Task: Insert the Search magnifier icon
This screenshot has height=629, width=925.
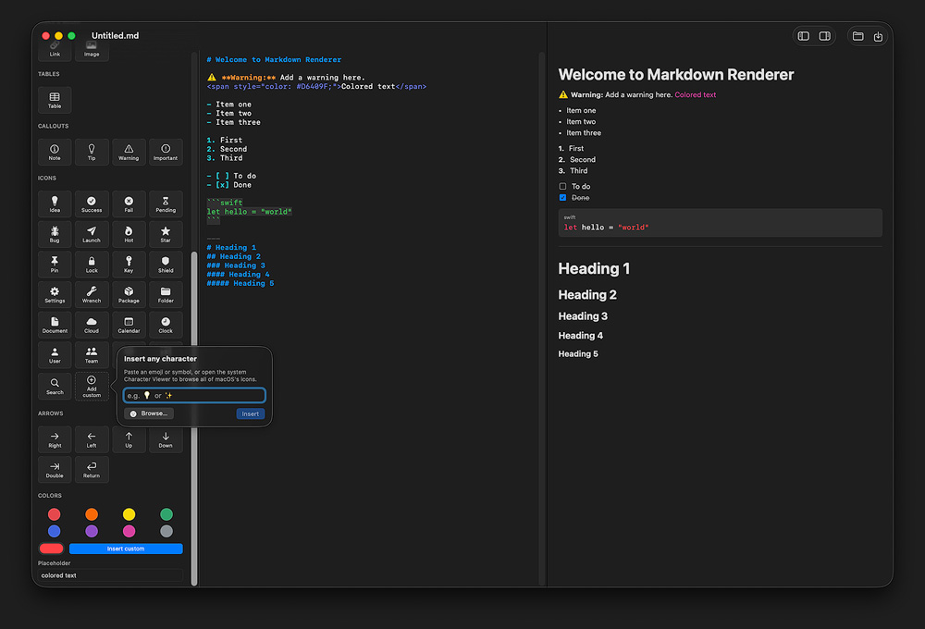Action: click(55, 386)
